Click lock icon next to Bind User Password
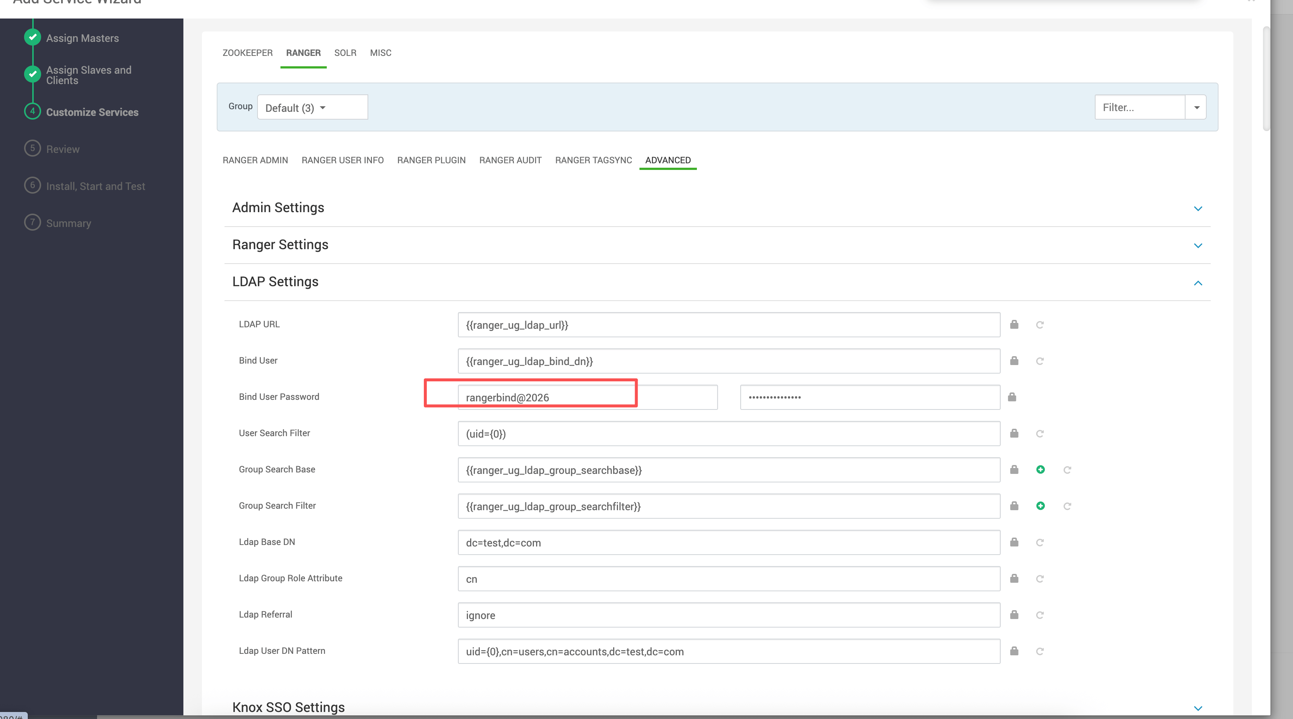This screenshot has height=719, width=1293. 1012,397
